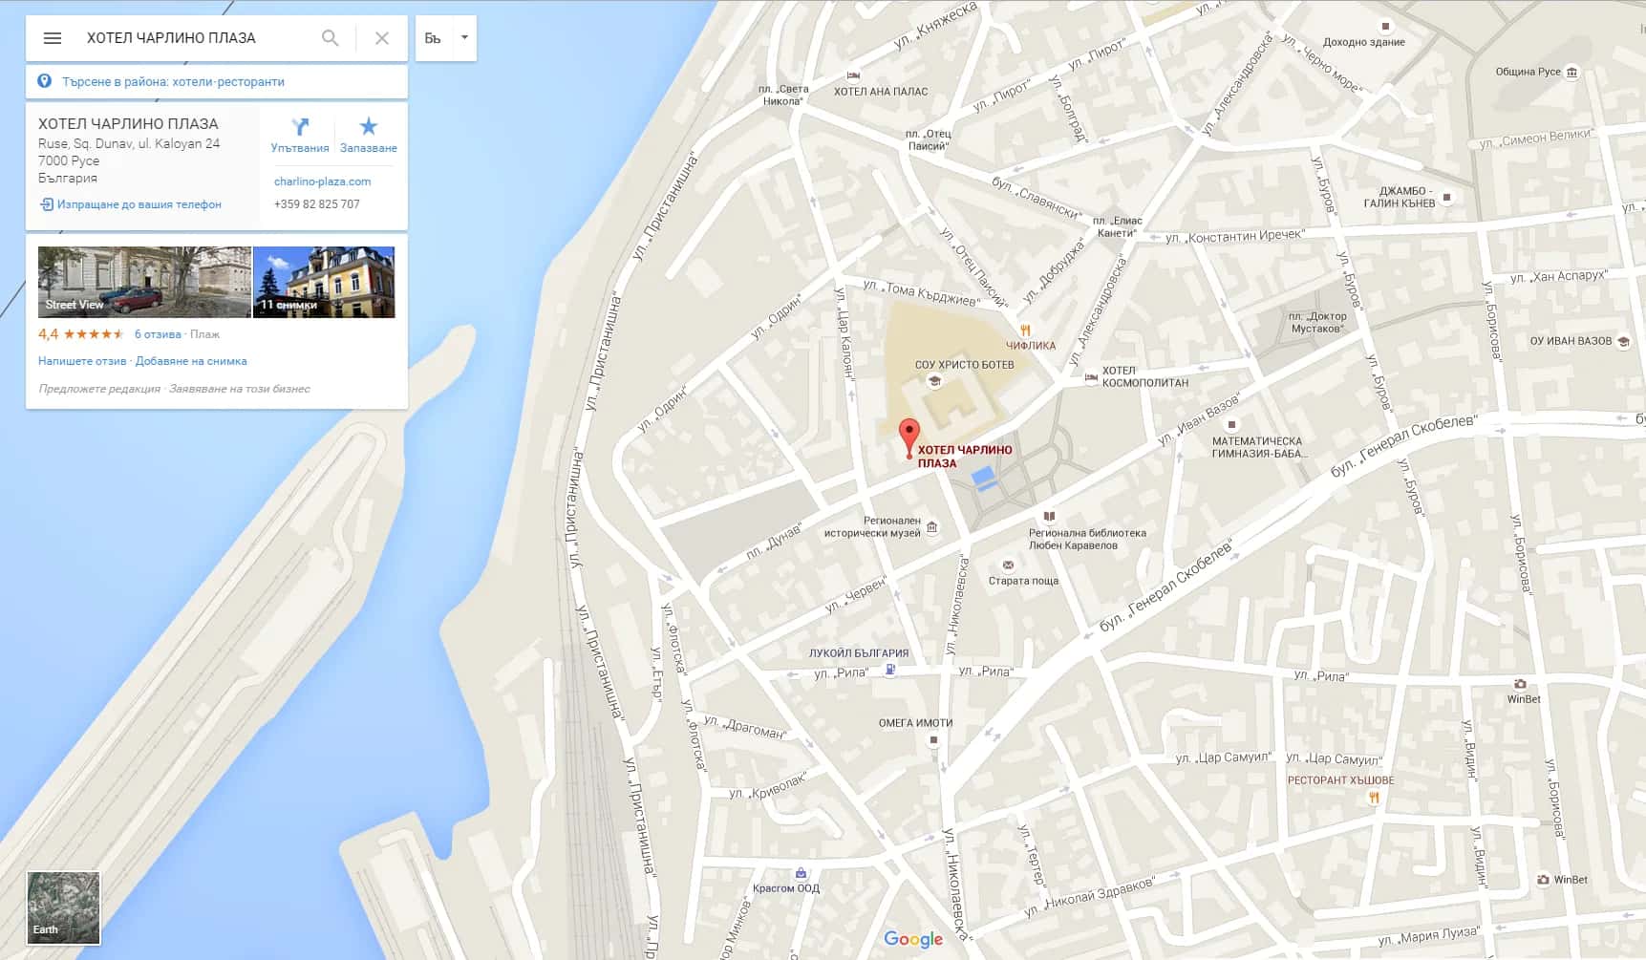Click the СОУ ХРИСТО БОТЕВ school icon
Viewport: 1646px width, 960px height.
(x=934, y=381)
